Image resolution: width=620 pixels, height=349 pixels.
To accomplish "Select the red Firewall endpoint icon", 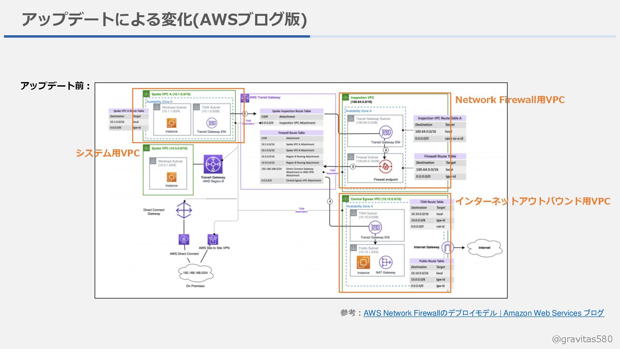I will coord(386,167).
